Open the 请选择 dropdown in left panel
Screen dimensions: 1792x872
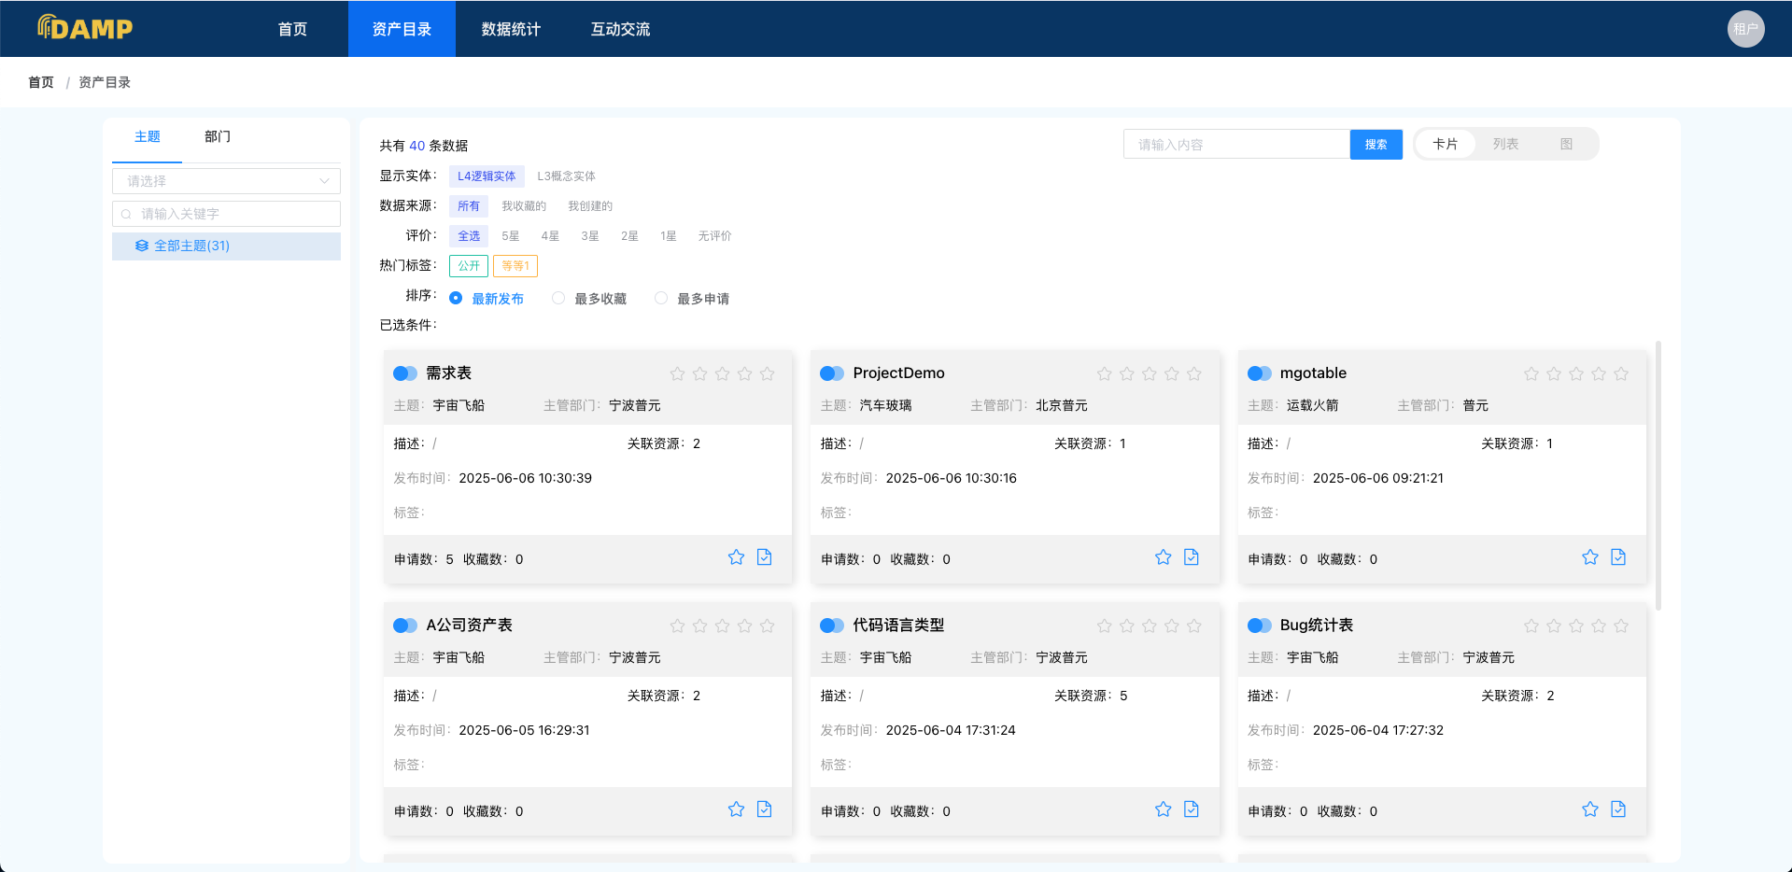coord(226,181)
